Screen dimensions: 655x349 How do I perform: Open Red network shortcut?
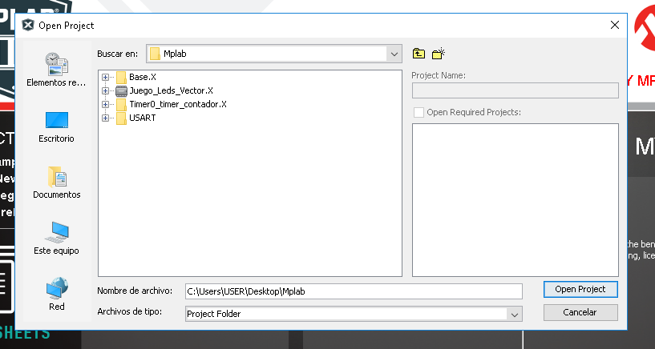pyautogui.click(x=56, y=294)
